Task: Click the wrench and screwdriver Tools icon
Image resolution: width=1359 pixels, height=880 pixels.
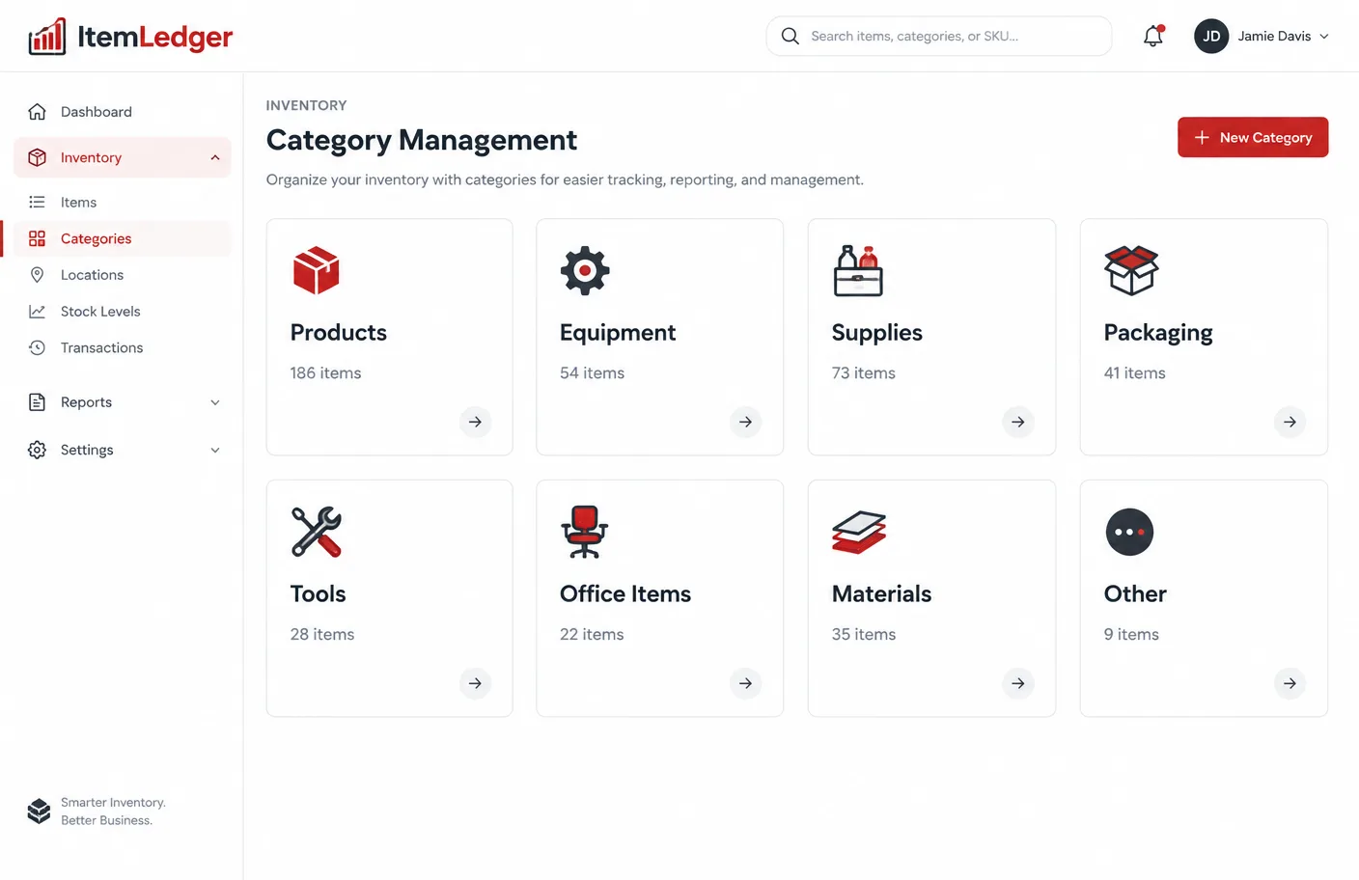Action: [317, 532]
